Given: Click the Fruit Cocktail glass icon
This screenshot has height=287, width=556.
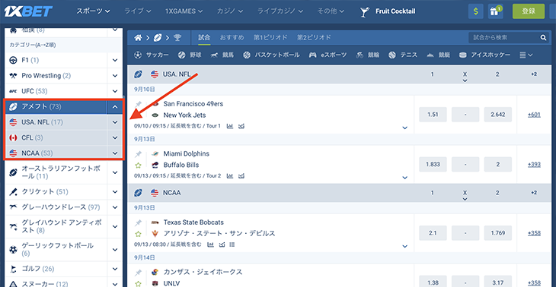Looking at the screenshot, I should coord(364,11).
